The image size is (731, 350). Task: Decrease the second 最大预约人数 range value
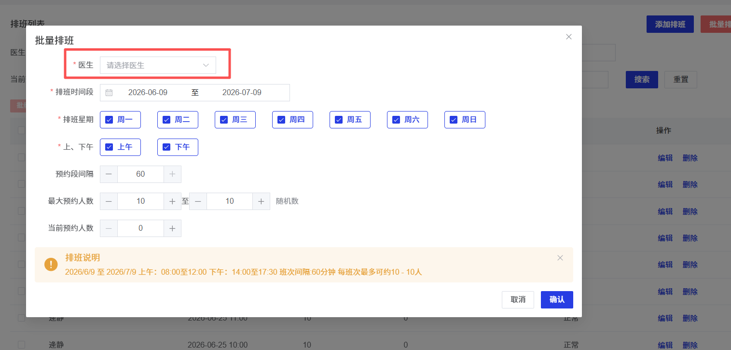198,201
